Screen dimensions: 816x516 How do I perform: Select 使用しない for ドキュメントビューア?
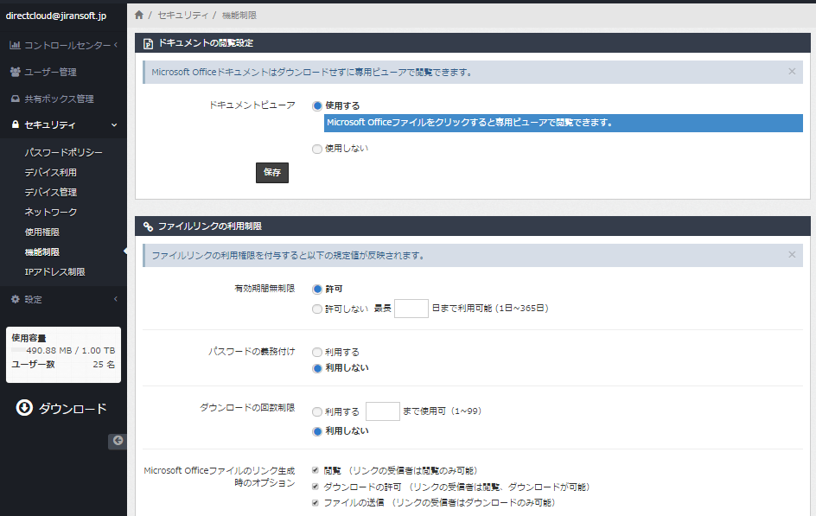pyautogui.click(x=317, y=150)
